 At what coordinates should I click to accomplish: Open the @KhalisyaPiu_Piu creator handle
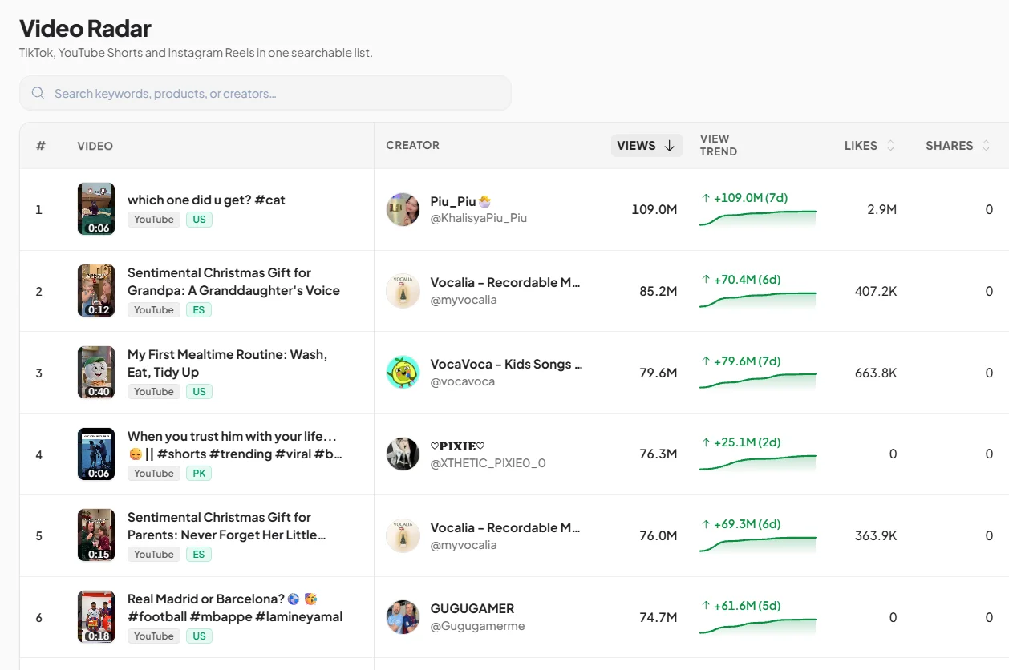point(479,218)
